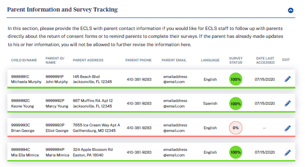Select the 0% survey status circle for Brian George
Image resolution: width=305 pixels, height=167 pixels.
(x=236, y=128)
